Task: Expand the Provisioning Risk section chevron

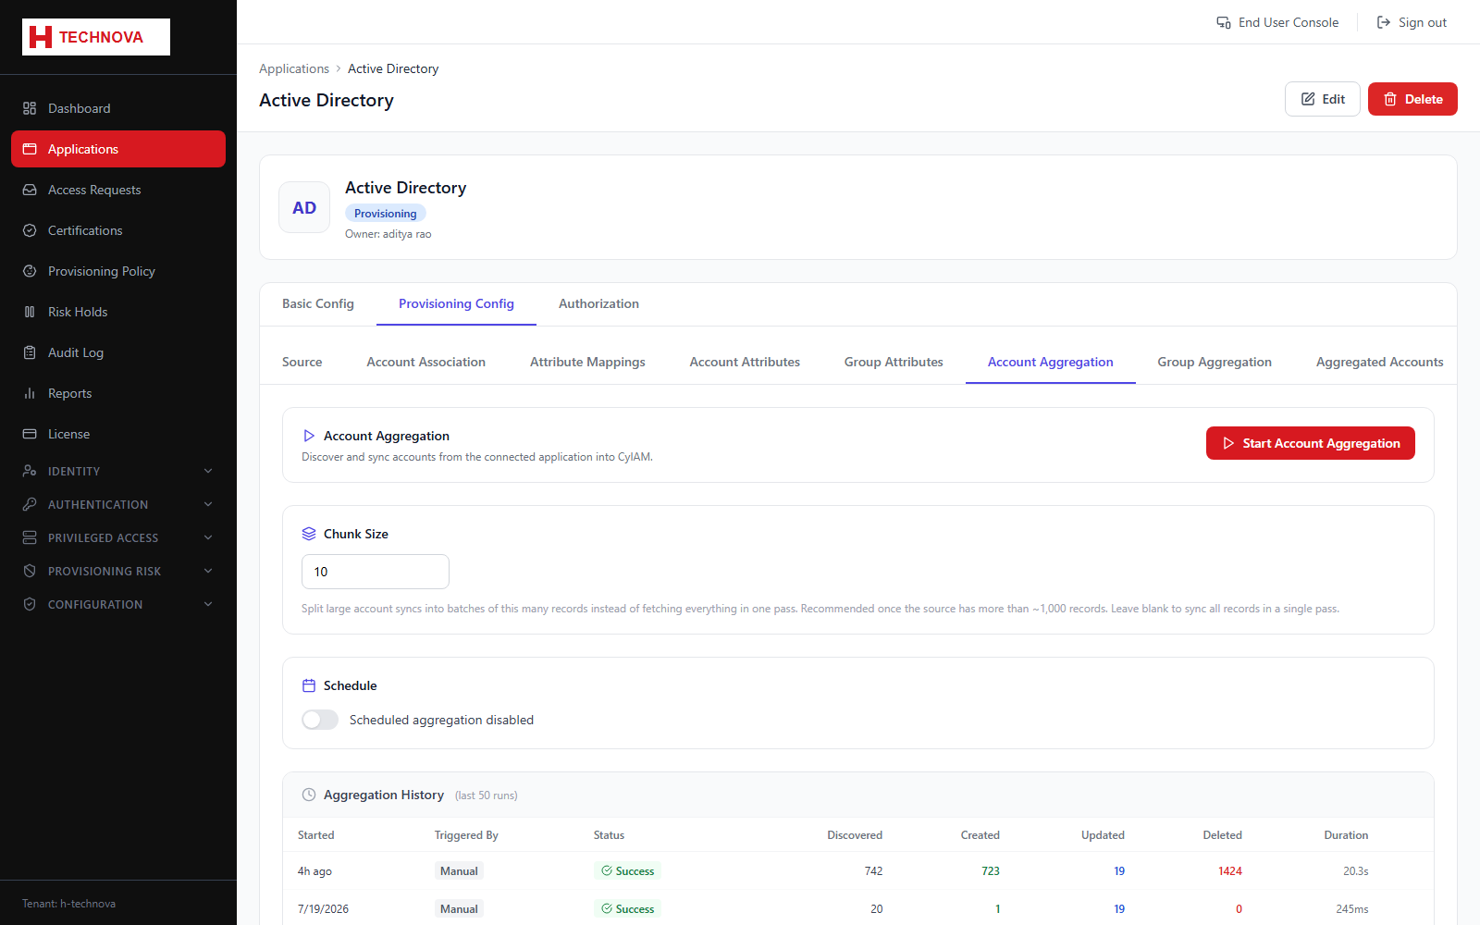Action: tap(208, 571)
